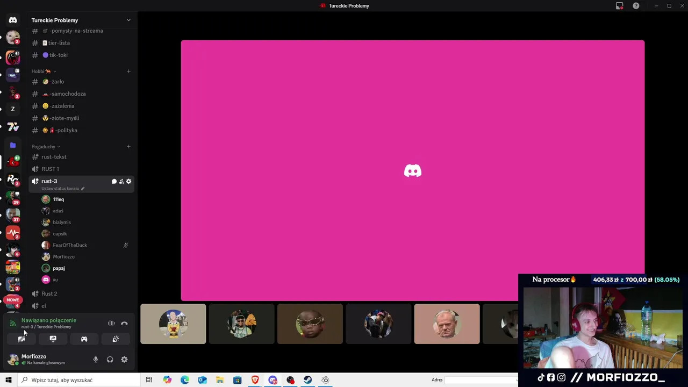Viewport: 688px width, 387px height.
Task: Create a channel in Hobbi category
Action: 128,71
